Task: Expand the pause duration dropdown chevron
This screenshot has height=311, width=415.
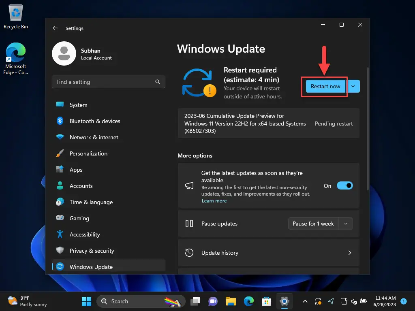Action: tap(346, 224)
